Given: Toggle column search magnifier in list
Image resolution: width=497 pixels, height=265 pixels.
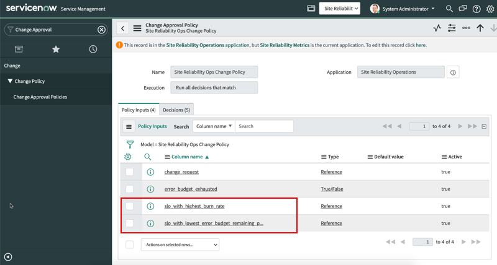Looking at the screenshot, I should coord(148,157).
